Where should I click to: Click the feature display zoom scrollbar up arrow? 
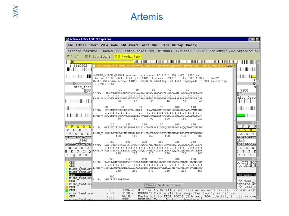[258, 62]
